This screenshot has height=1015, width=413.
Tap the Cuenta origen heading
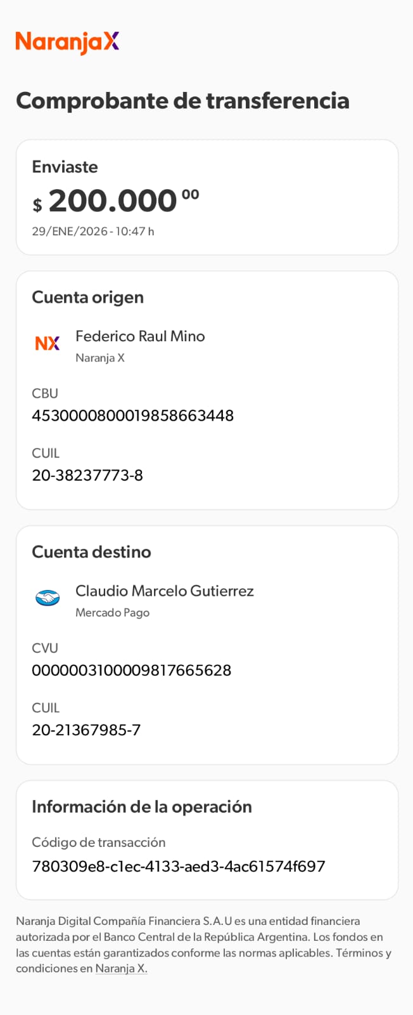[x=87, y=297]
